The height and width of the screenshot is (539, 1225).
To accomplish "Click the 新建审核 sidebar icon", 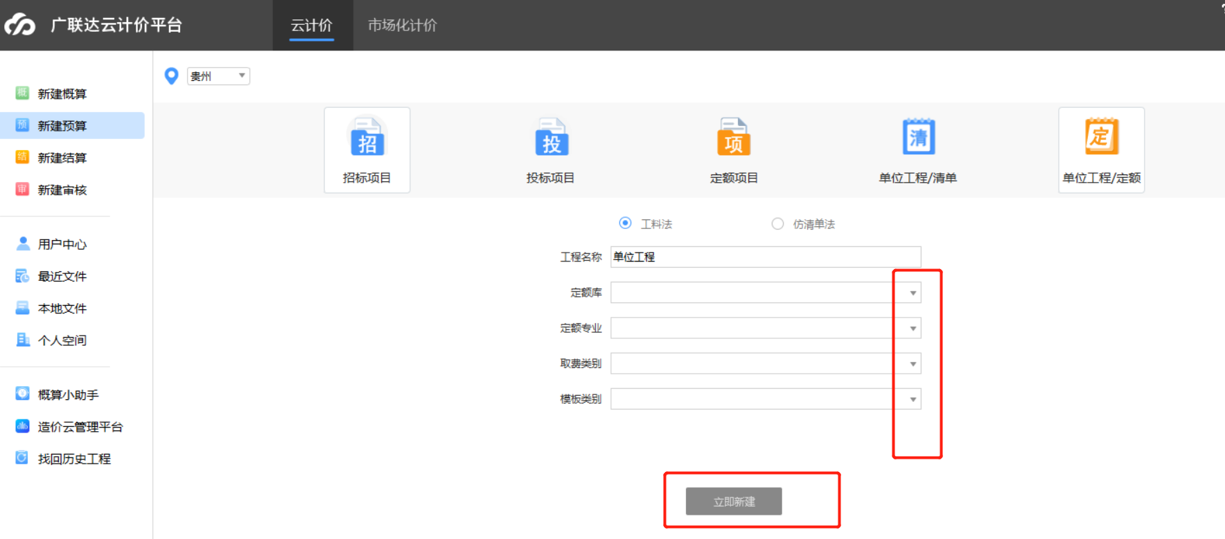I will coord(22,189).
